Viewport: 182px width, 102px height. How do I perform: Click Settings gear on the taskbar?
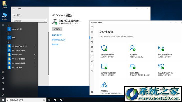point(61,100)
